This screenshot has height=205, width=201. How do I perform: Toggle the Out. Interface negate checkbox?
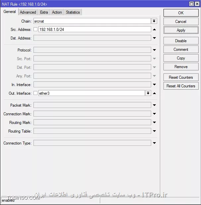point(35,93)
